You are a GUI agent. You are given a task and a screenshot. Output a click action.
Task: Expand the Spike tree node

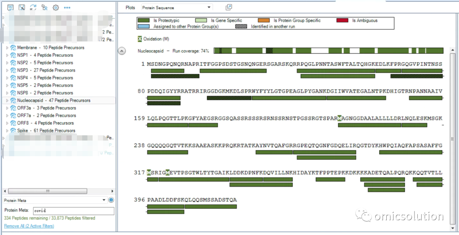[7, 130]
